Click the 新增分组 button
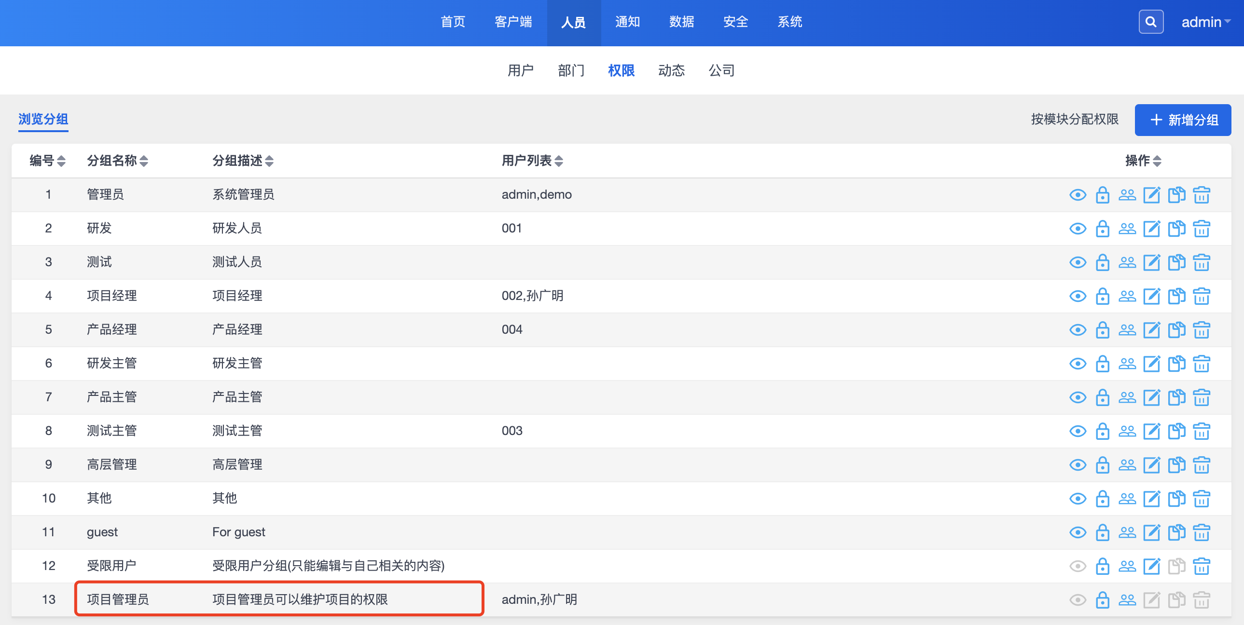Viewport: 1244px width, 625px height. click(x=1182, y=120)
